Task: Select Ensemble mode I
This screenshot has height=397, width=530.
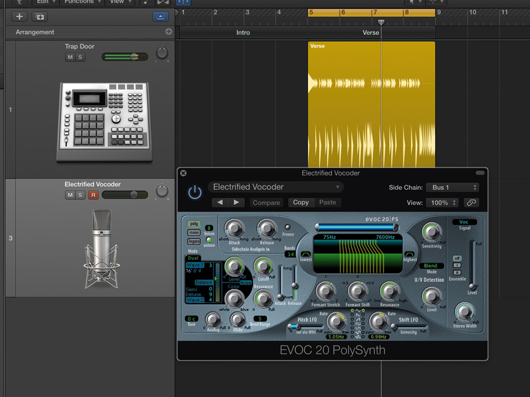Action: point(456,266)
